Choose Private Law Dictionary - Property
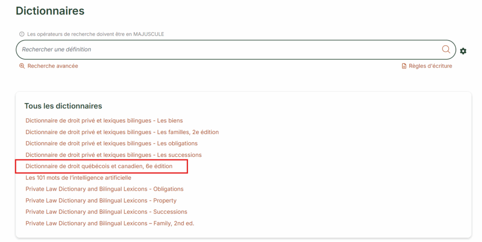Viewport: 482px width, 242px height. click(x=101, y=201)
